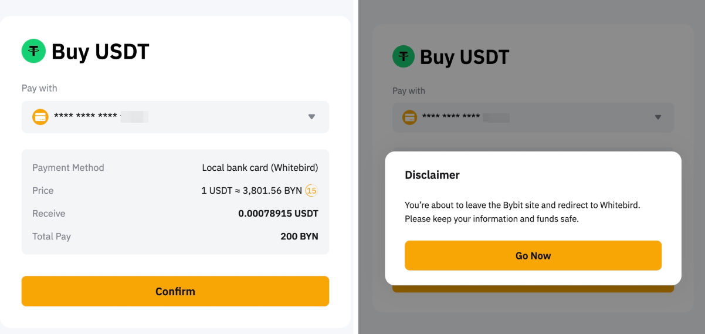Click the 1 USDT ≈ 3,801.56 BYN price text

[251, 191]
